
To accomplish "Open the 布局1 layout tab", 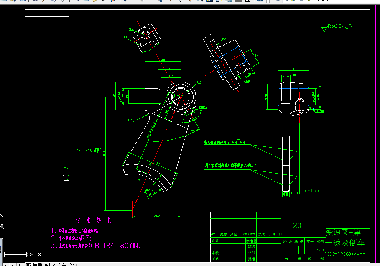I will coord(49,264).
